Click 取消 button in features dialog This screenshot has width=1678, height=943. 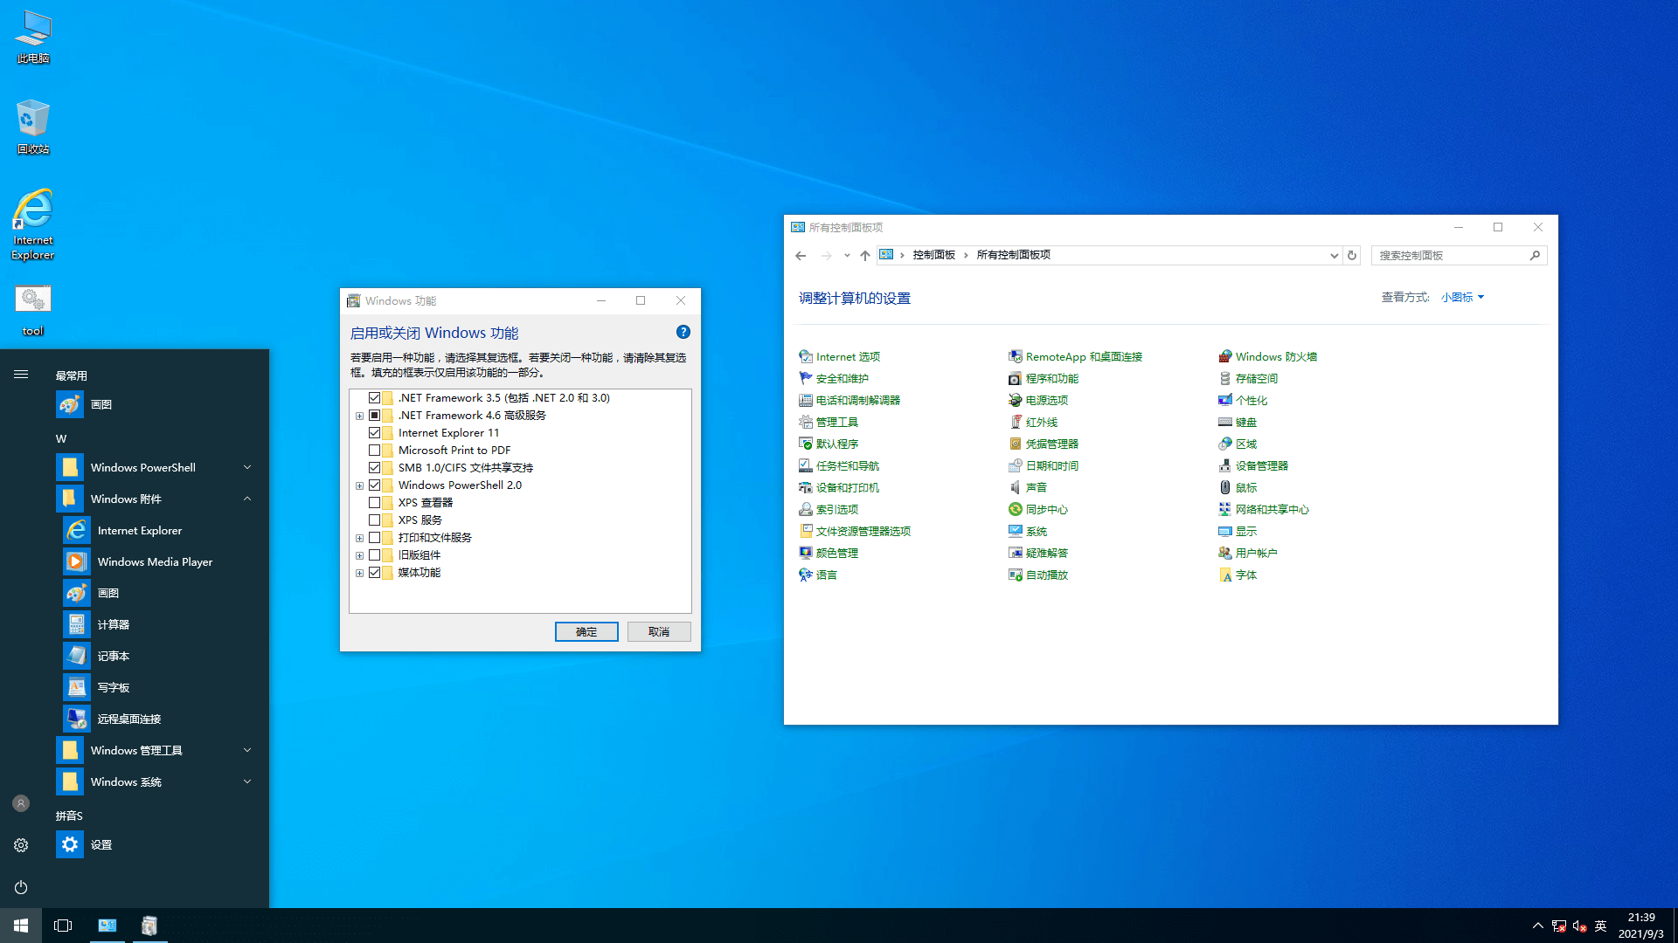(658, 631)
